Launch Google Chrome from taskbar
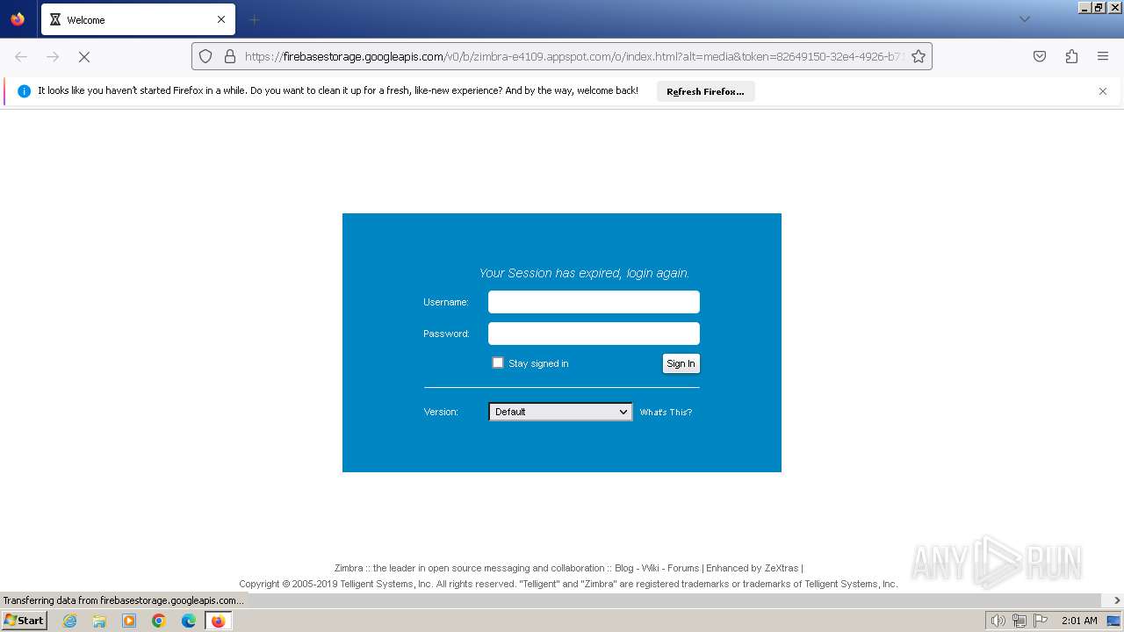The image size is (1124, 632). click(x=159, y=621)
